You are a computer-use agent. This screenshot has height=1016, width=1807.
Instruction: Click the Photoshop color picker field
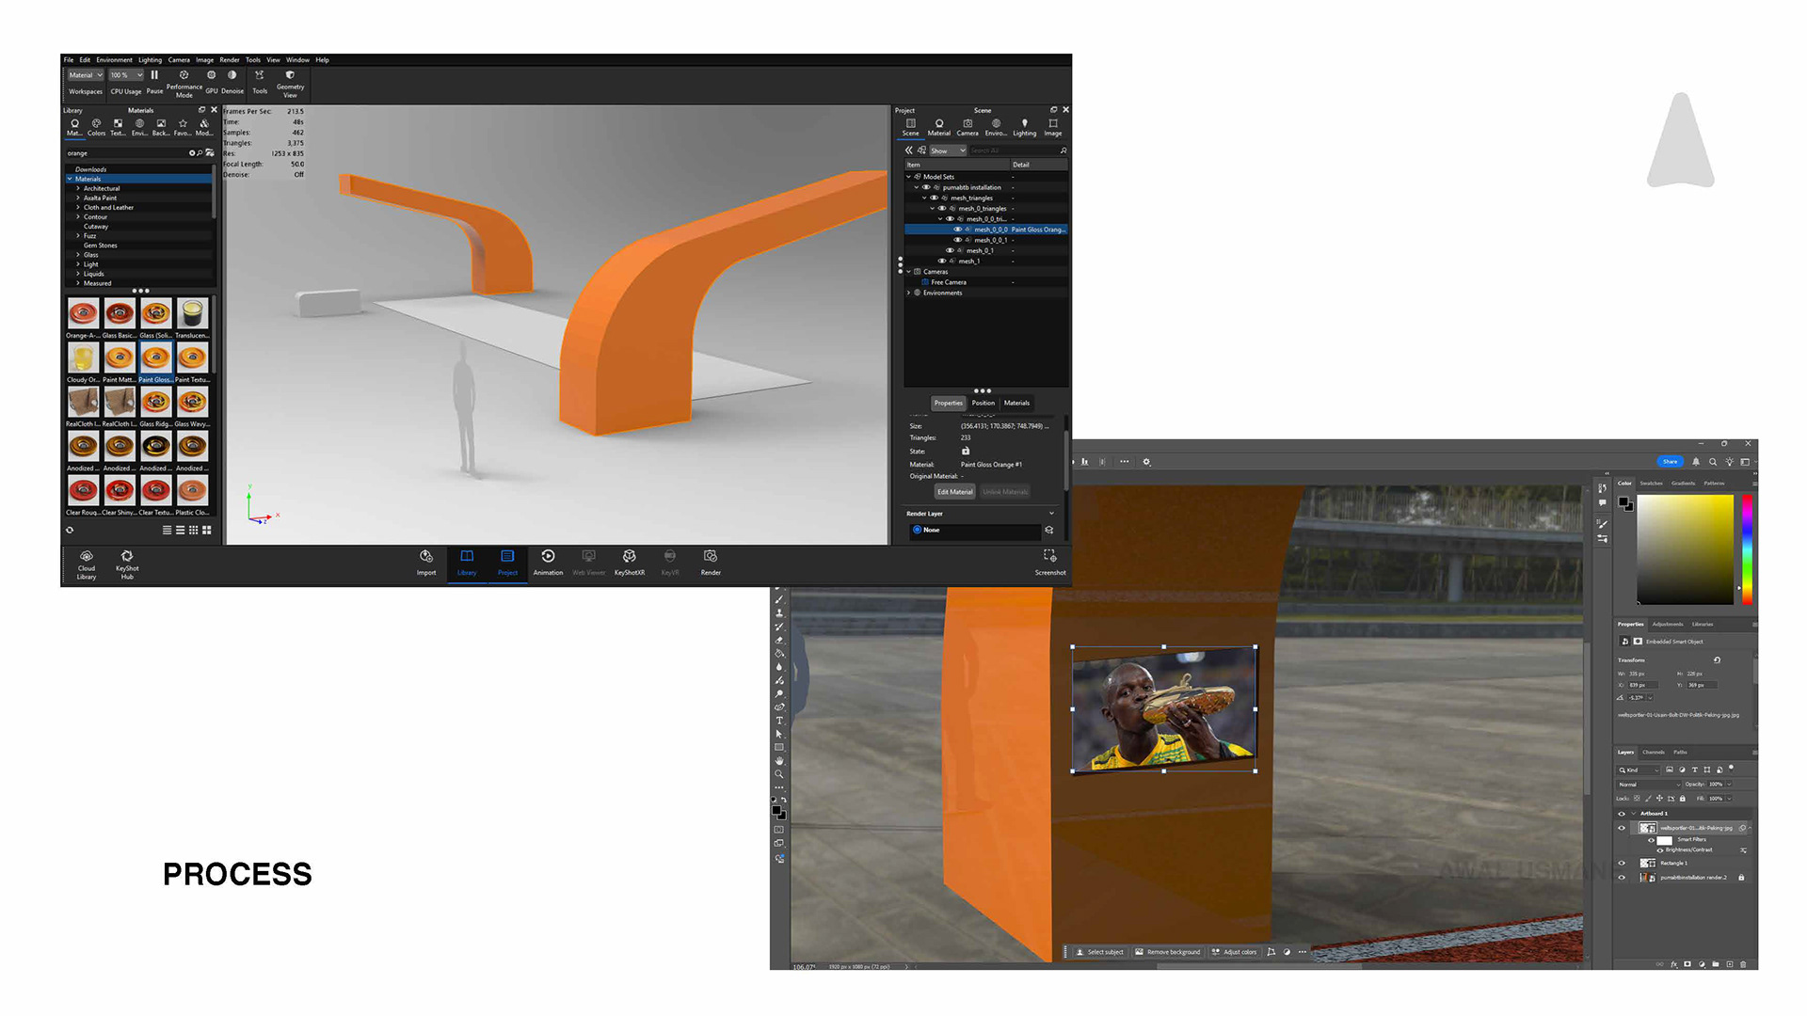[1685, 550]
